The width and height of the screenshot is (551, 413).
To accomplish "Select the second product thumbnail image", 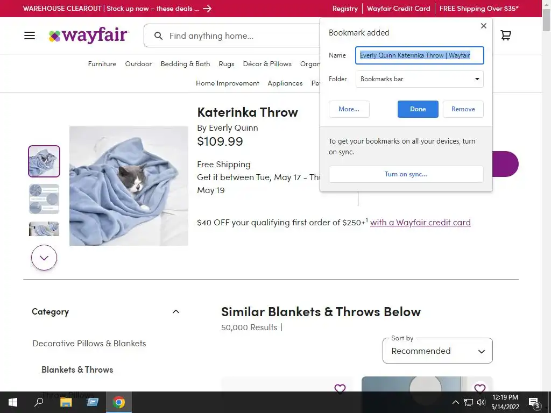I will 44,199.
